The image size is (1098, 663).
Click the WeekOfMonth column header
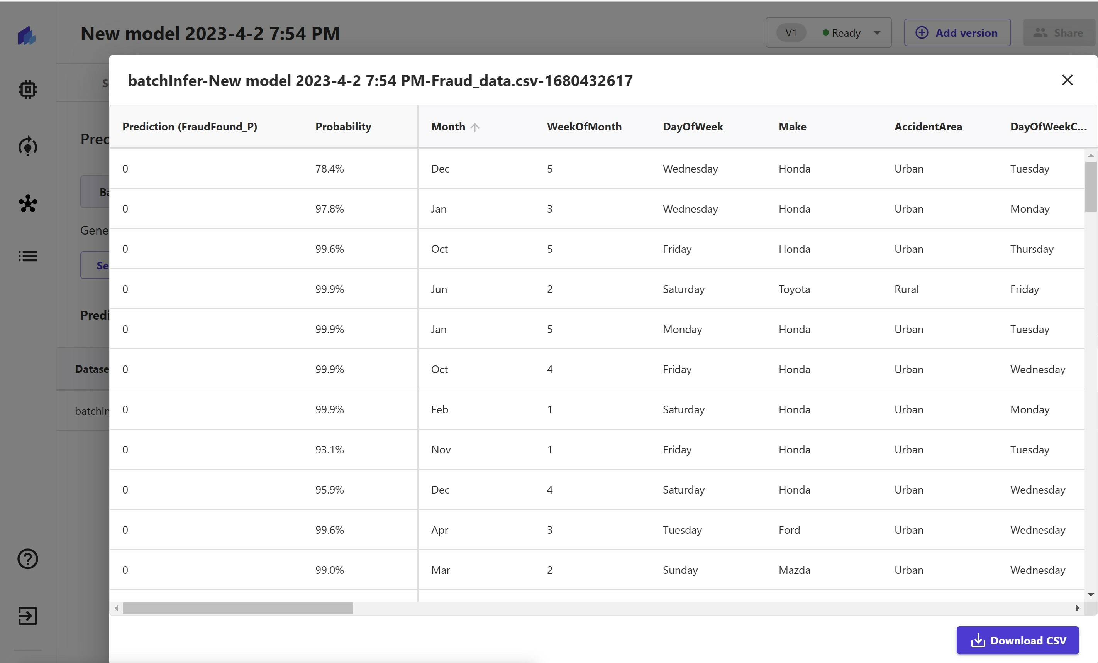point(584,127)
